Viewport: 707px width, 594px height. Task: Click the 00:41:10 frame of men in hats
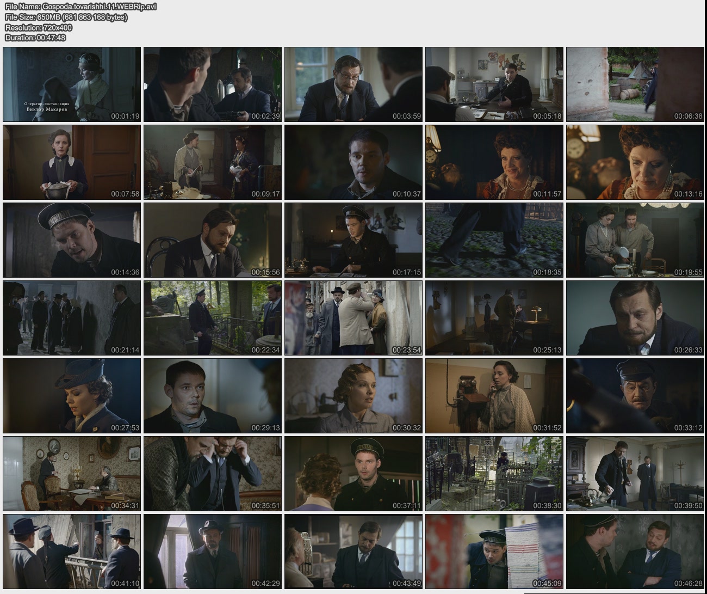click(x=72, y=552)
